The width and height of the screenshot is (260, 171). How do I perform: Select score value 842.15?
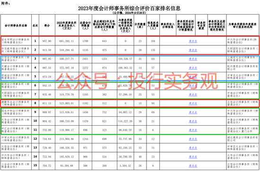pos(47,85)
